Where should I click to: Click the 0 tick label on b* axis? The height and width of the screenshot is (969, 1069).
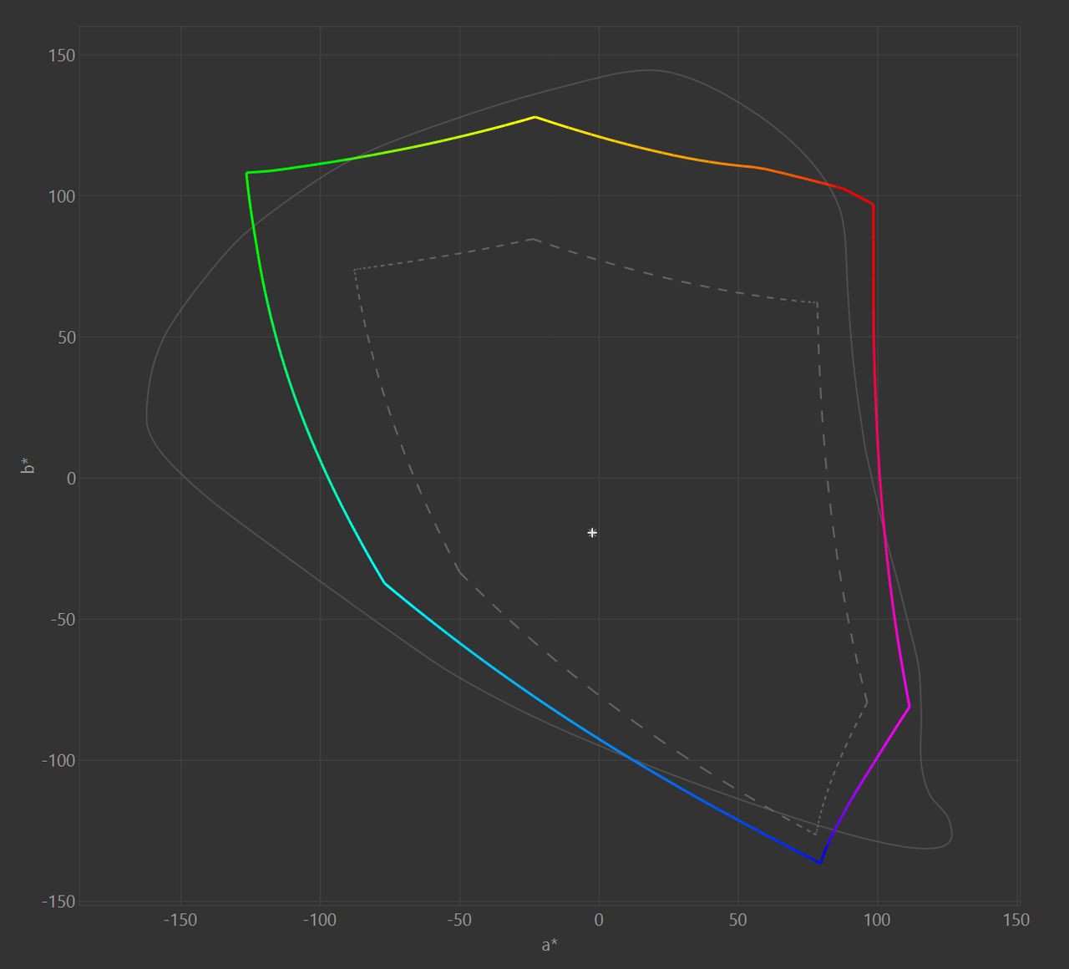pyautogui.click(x=71, y=479)
